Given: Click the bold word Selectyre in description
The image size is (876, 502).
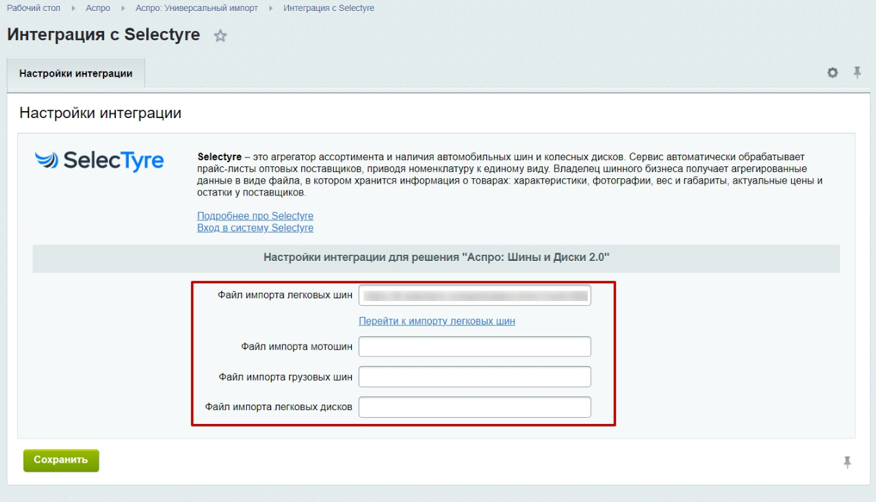Looking at the screenshot, I should (219, 157).
